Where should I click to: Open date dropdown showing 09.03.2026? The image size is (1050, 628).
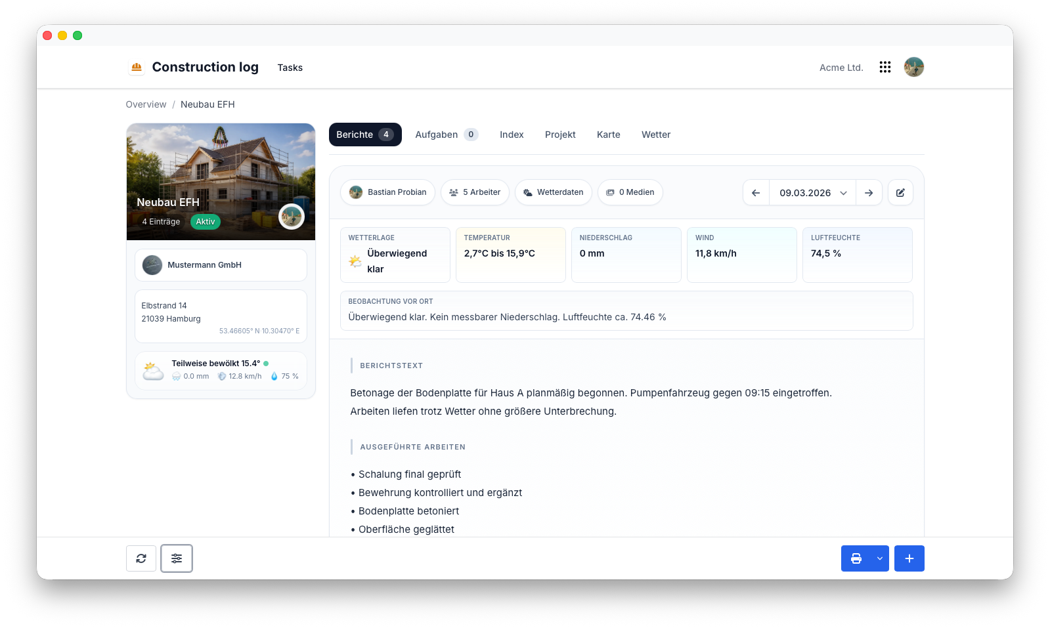click(x=813, y=193)
